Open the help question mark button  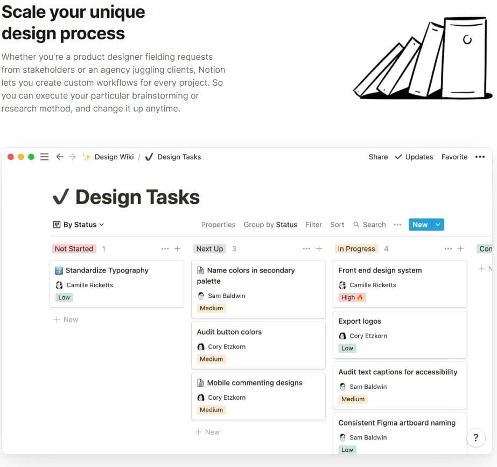476,437
